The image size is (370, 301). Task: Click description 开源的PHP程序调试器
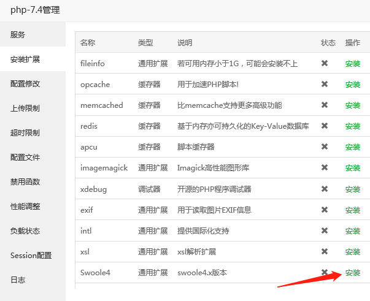tap(214, 189)
